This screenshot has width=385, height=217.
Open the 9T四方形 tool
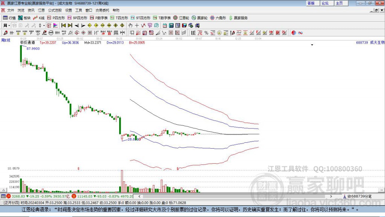(x=141, y=18)
